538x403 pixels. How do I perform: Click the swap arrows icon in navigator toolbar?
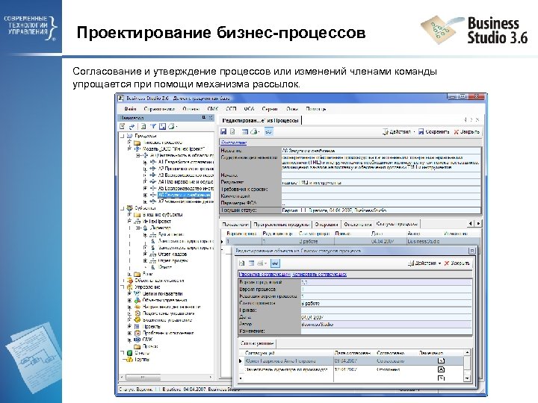(132, 126)
